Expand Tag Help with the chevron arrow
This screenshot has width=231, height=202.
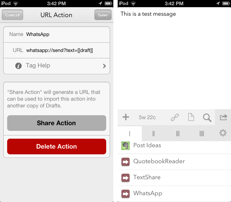click(x=104, y=66)
